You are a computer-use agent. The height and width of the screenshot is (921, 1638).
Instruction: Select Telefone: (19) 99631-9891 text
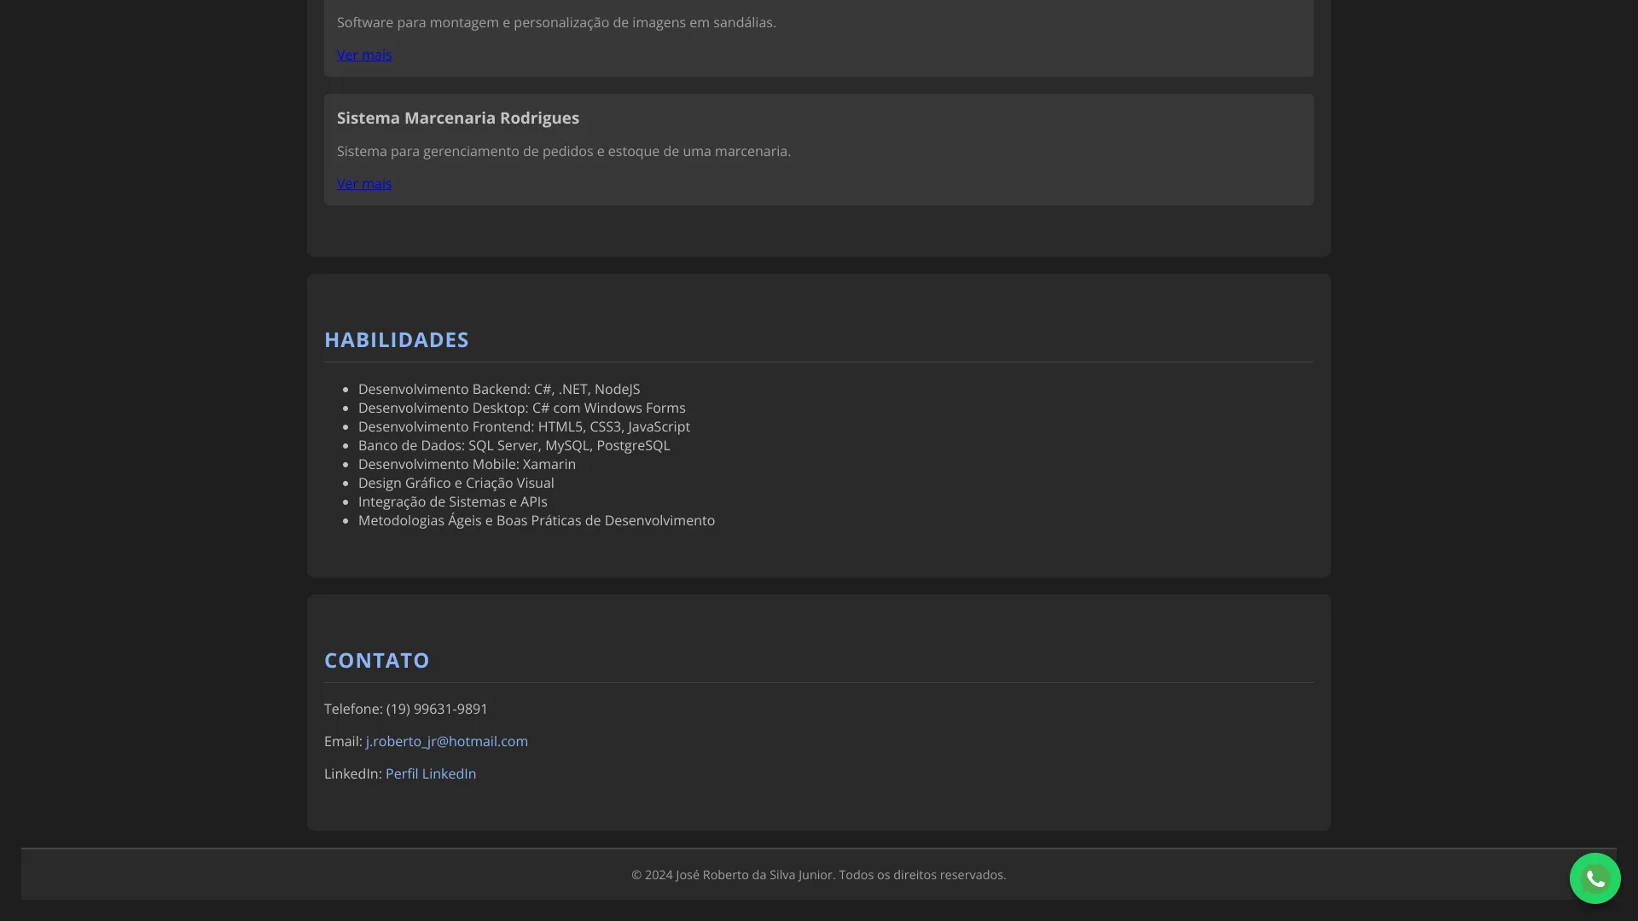406,709
